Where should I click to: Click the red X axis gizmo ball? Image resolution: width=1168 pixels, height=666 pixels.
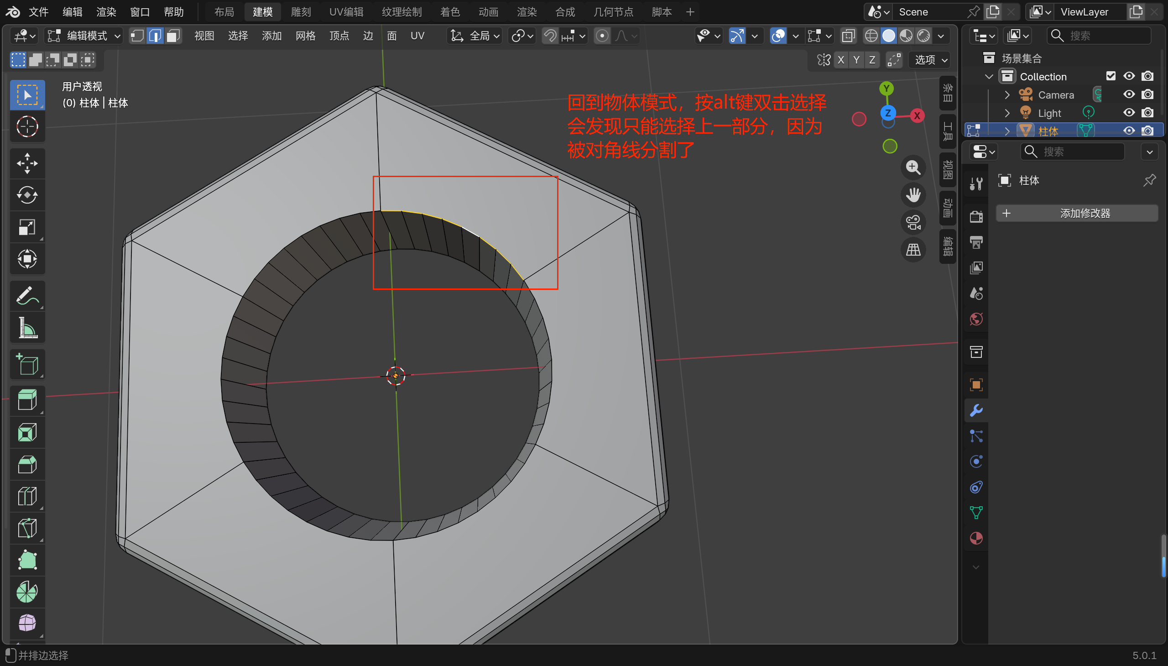pos(917,116)
